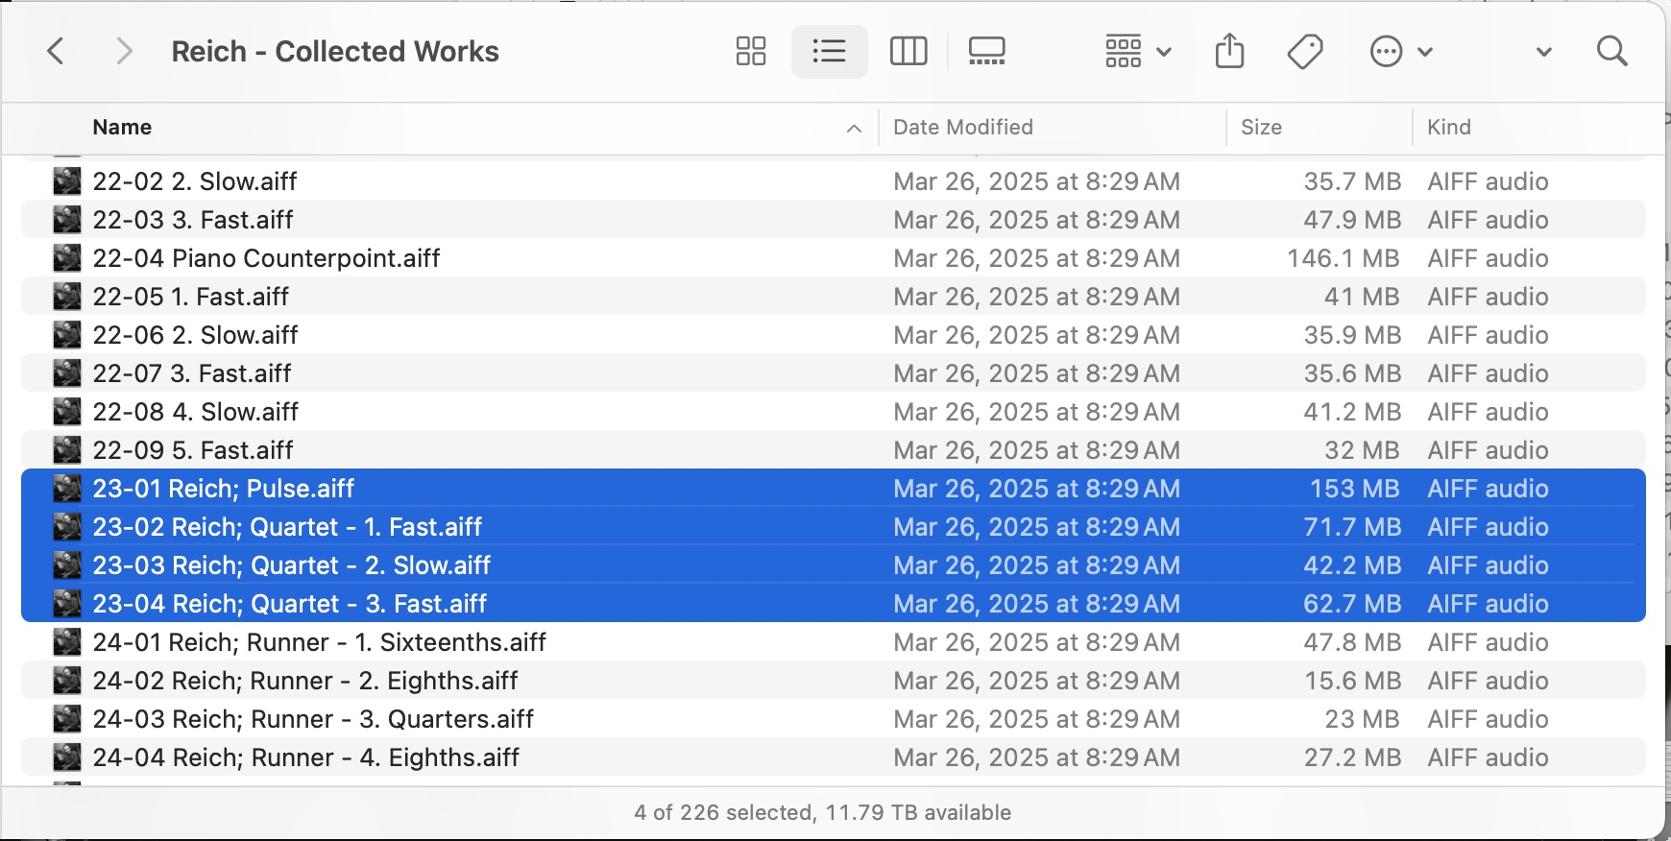
Task: Select 24-04 Reich; Runner - 4. Eighths.aiff
Action: [306, 757]
